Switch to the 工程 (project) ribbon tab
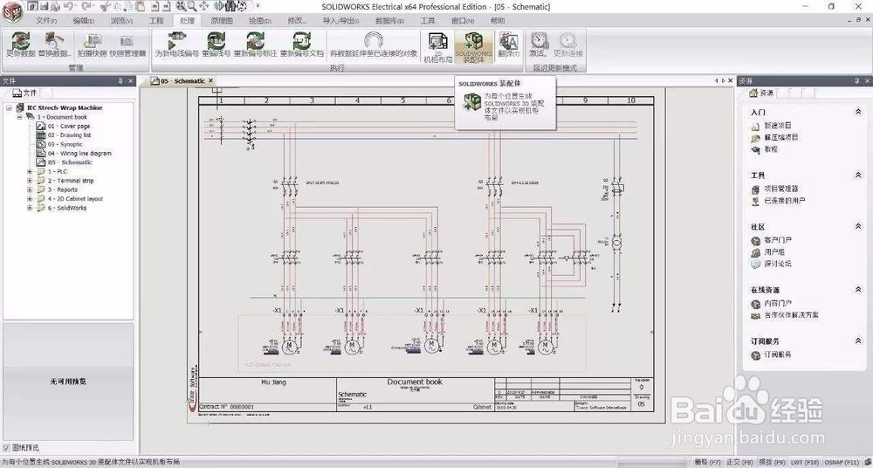This screenshot has width=873, height=468. click(x=156, y=21)
